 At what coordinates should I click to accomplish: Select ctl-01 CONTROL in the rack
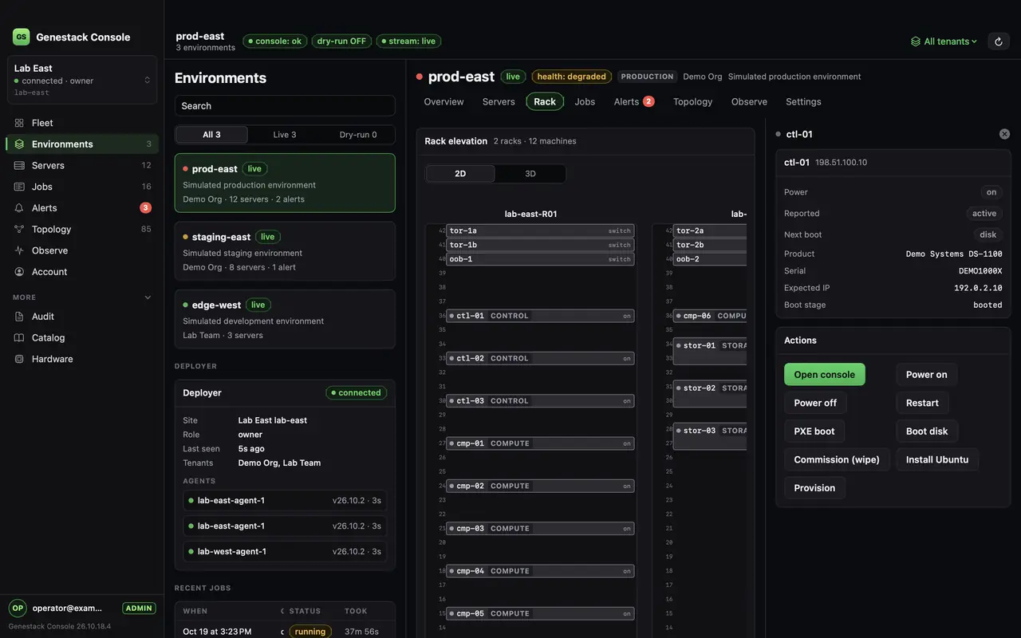(x=540, y=316)
